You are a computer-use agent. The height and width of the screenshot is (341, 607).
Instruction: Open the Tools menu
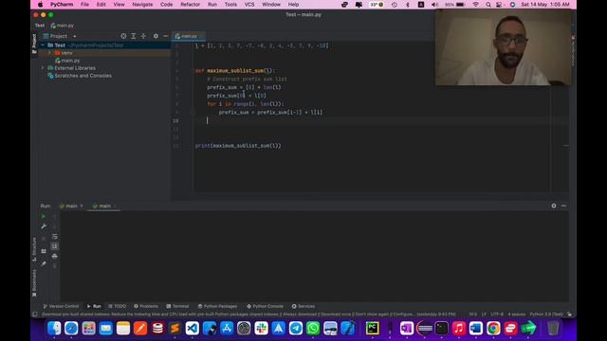pyautogui.click(x=230, y=5)
